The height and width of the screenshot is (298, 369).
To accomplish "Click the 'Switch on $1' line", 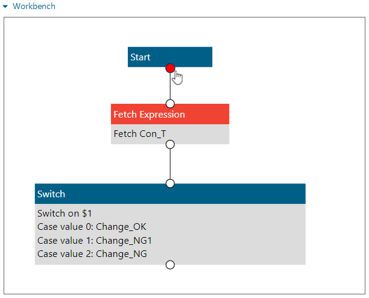I will [65, 214].
